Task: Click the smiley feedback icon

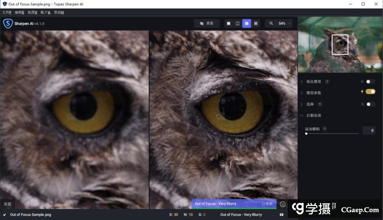Action: coord(283,204)
